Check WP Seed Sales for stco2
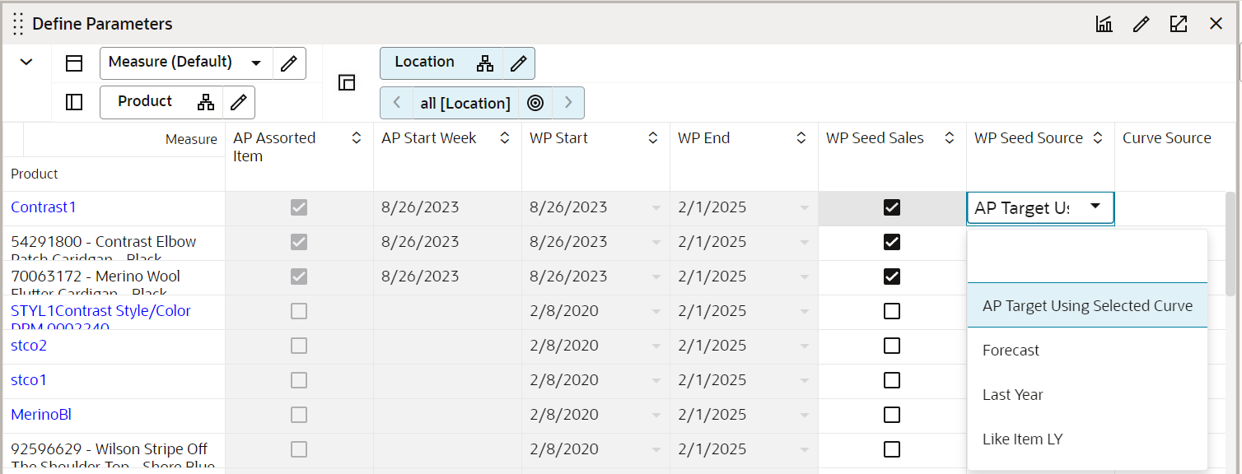Image resolution: width=1242 pixels, height=474 pixels. click(x=892, y=346)
